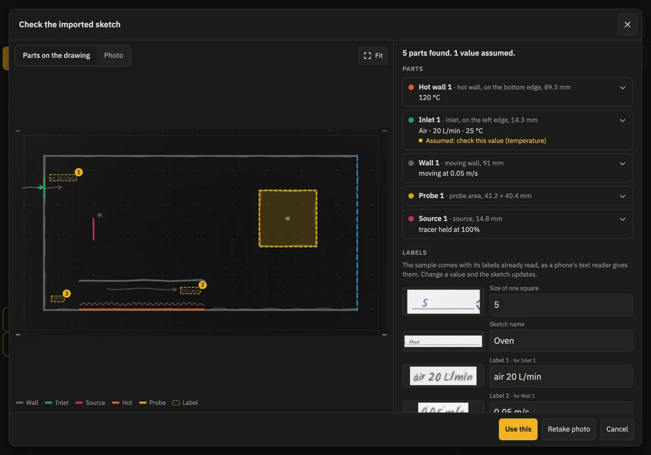Edit the Label 1 value field
Image resolution: width=651 pixels, height=455 pixels.
pyautogui.click(x=561, y=377)
